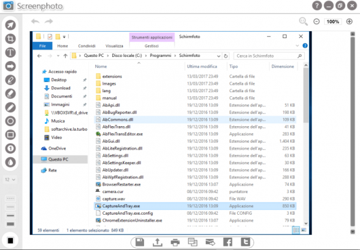Open Screenphoto help question mark

point(317,6)
